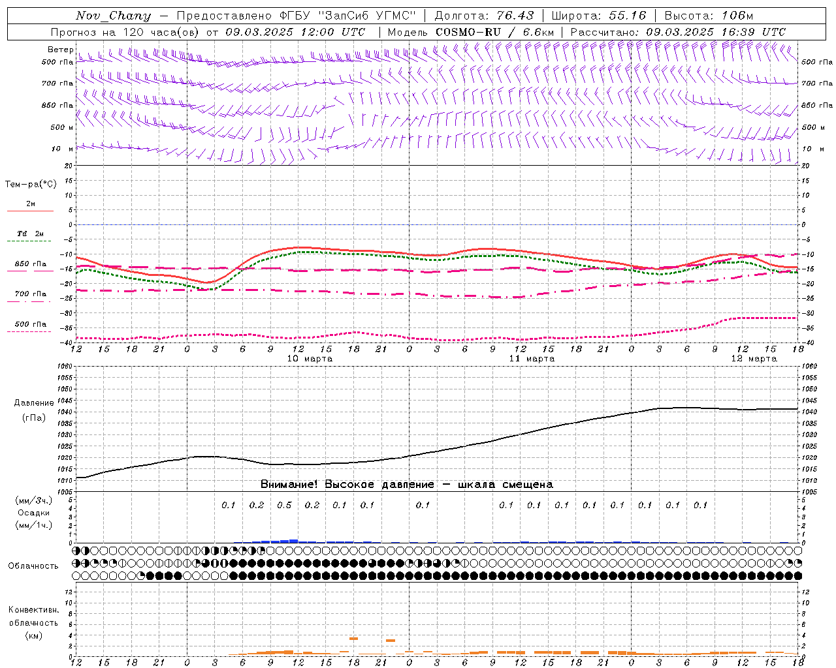Click the "(км)" convective cloud unit label
Image resolution: width=836 pixels, height=668 pixels.
point(33,635)
